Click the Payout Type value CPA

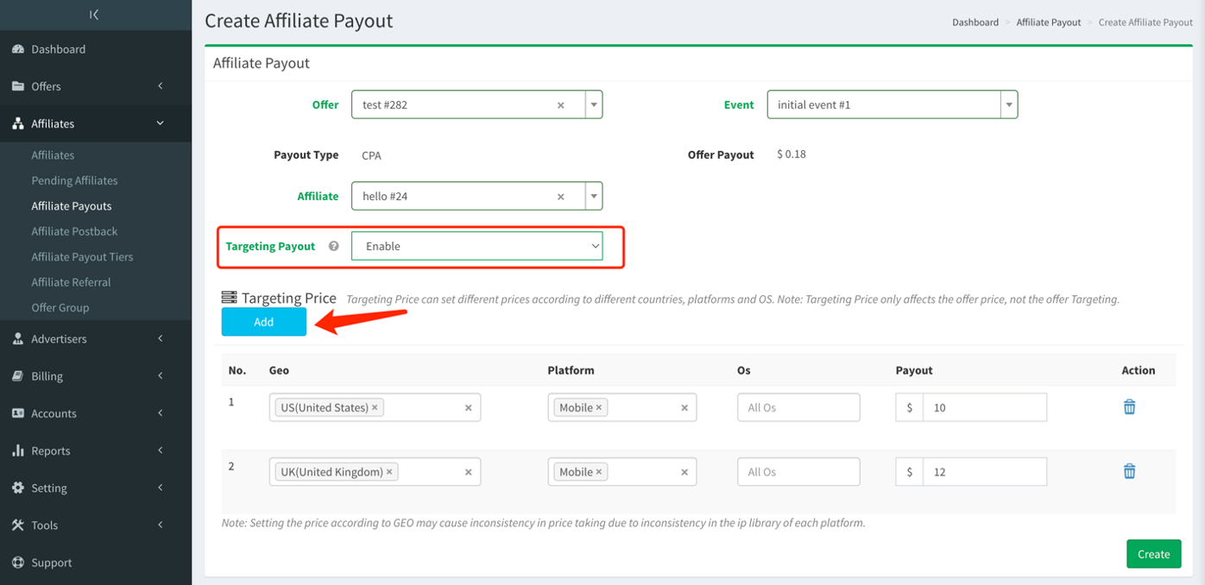click(x=371, y=155)
